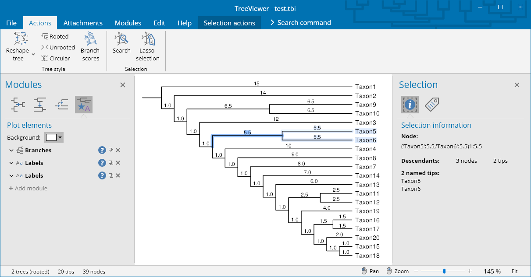Expand the Branches plot element
531x277 pixels.
(x=11, y=150)
